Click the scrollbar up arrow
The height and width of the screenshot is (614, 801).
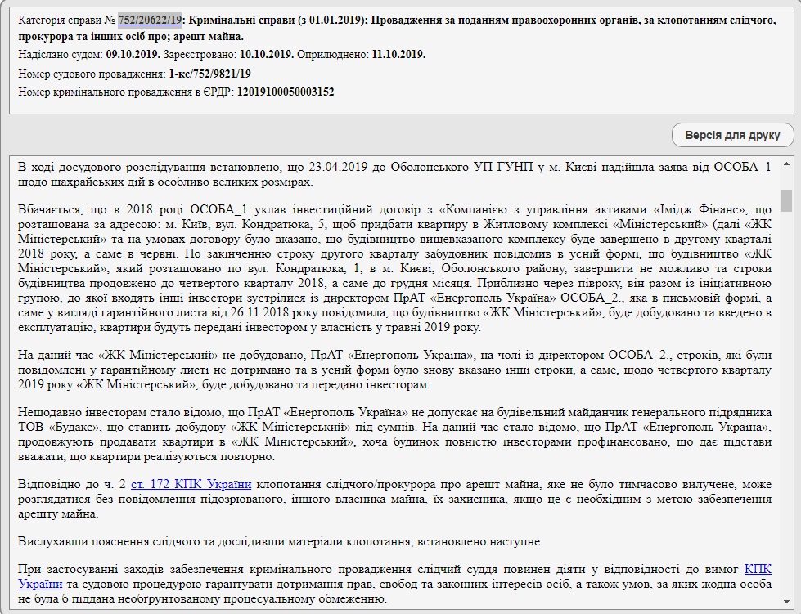pos(786,164)
